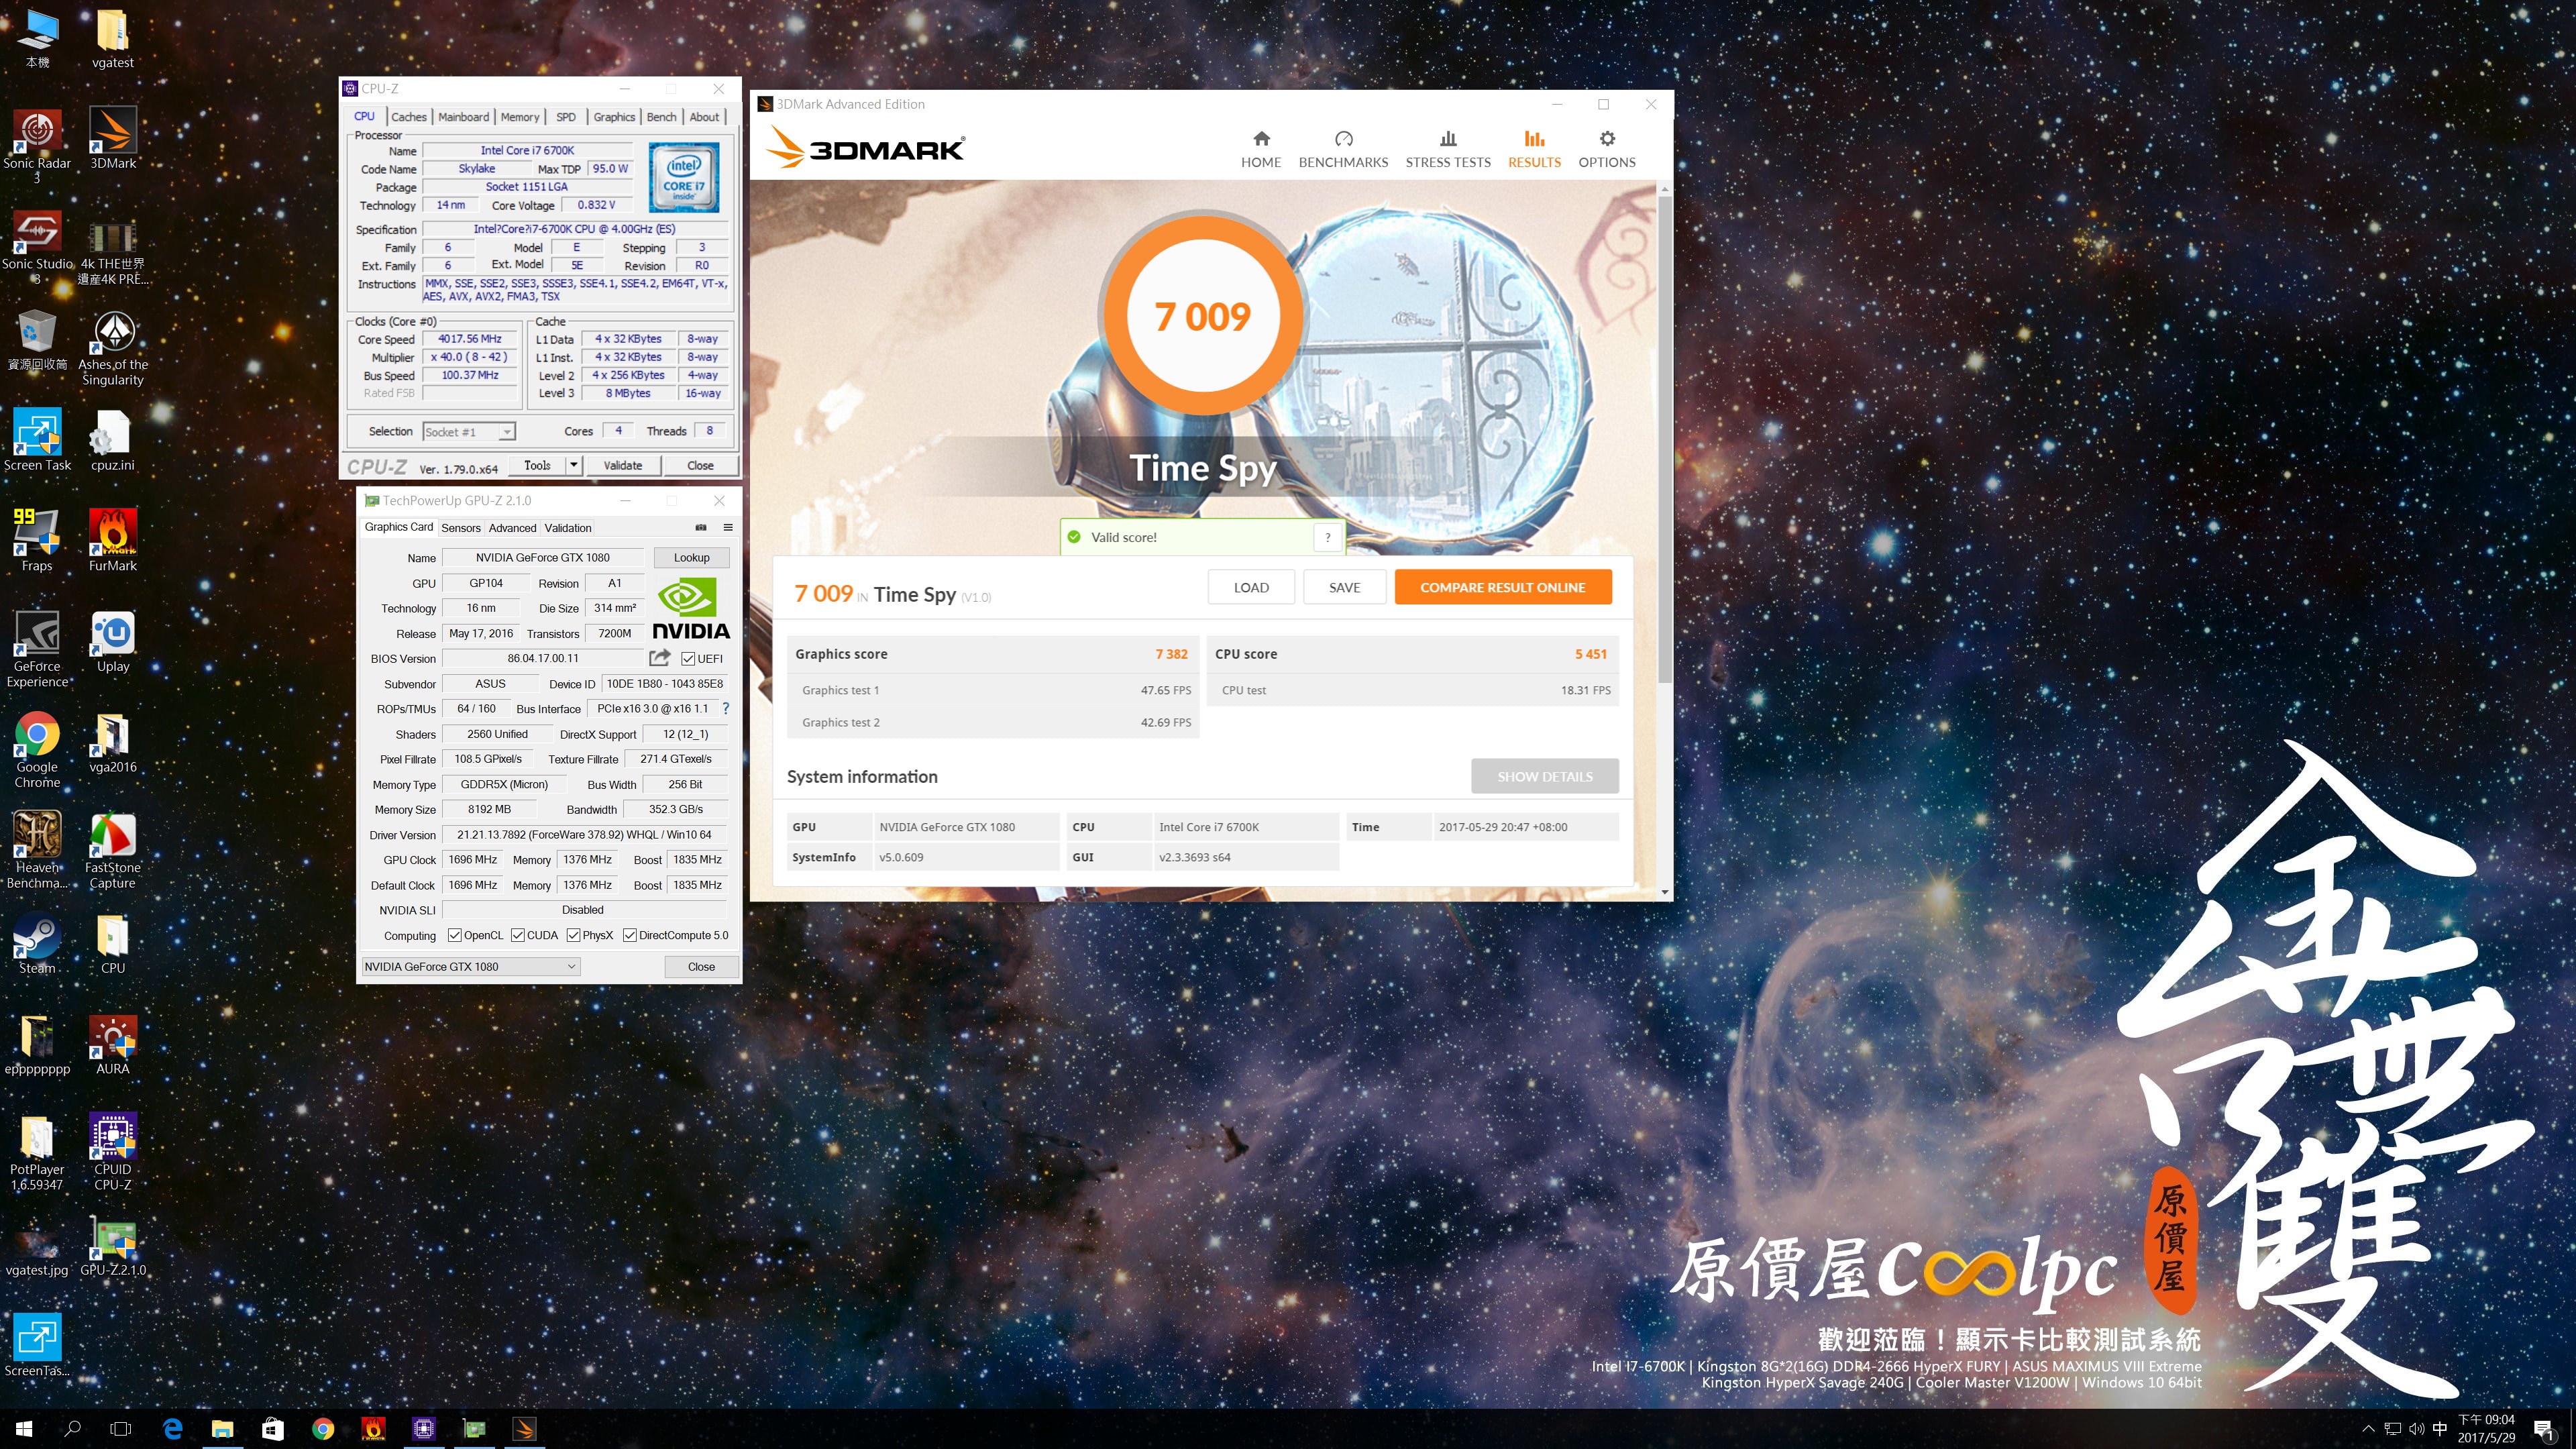Open Fraps desktop shortcut
This screenshot has height=1449, width=2576.
[x=37, y=541]
